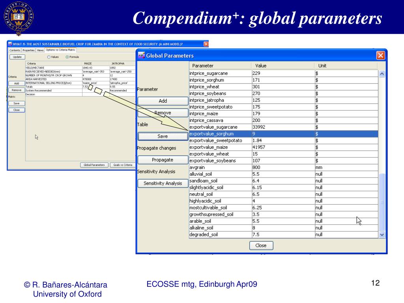Image resolution: width=404 pixels, height=303 pixels.
Task: Click the value 8 for alkaline_soil
Action: coord(283,228)
